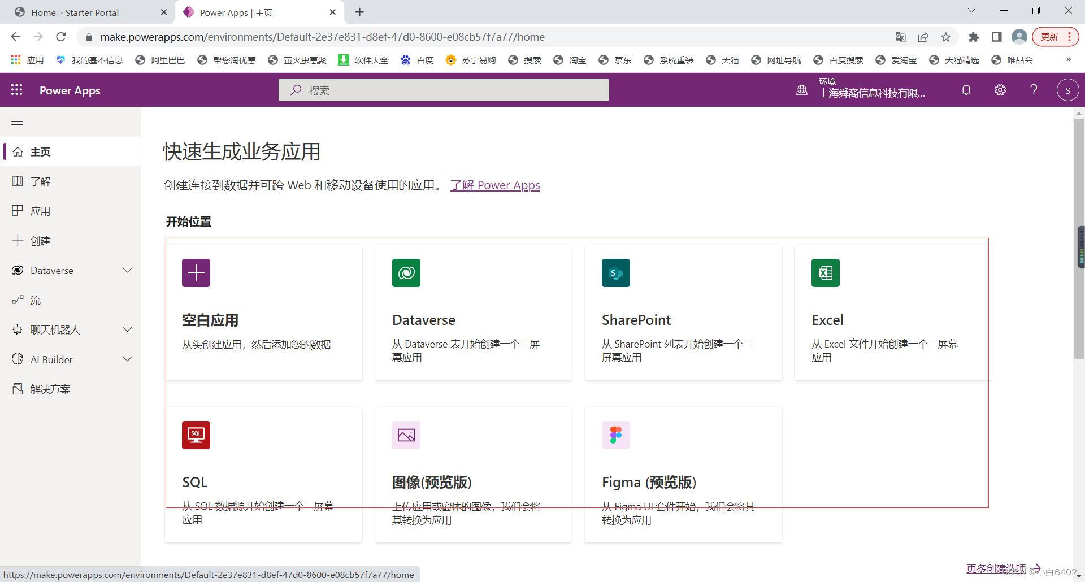Reload the page
The height and width of the screenshot is (582, 1085).
click(61, 37)
